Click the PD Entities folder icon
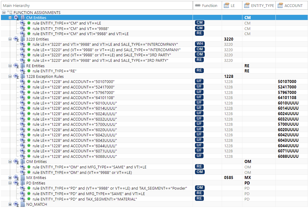This screenshot has width=308, height=209. coord(23,183)
